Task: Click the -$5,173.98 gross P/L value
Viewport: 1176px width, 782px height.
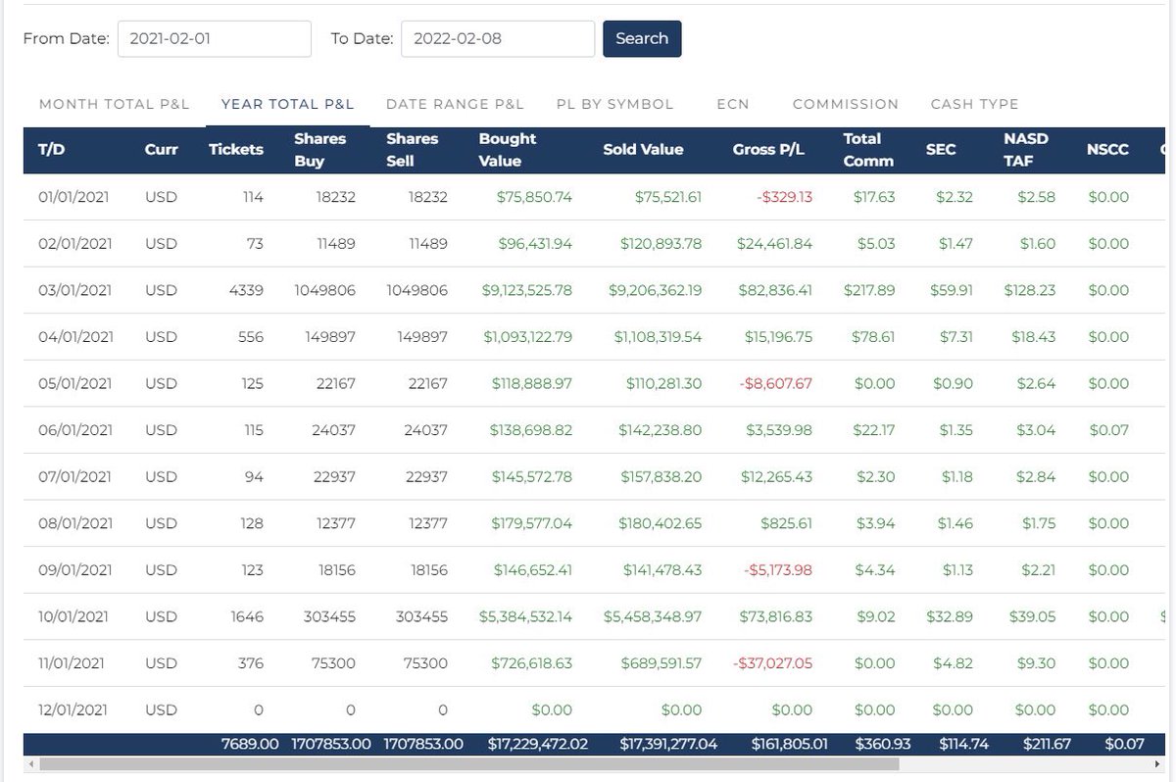Action: [x=776, y=569]
